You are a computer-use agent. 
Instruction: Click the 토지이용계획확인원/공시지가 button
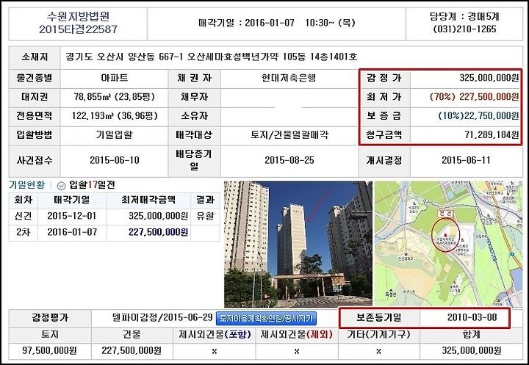click(266, 318)
